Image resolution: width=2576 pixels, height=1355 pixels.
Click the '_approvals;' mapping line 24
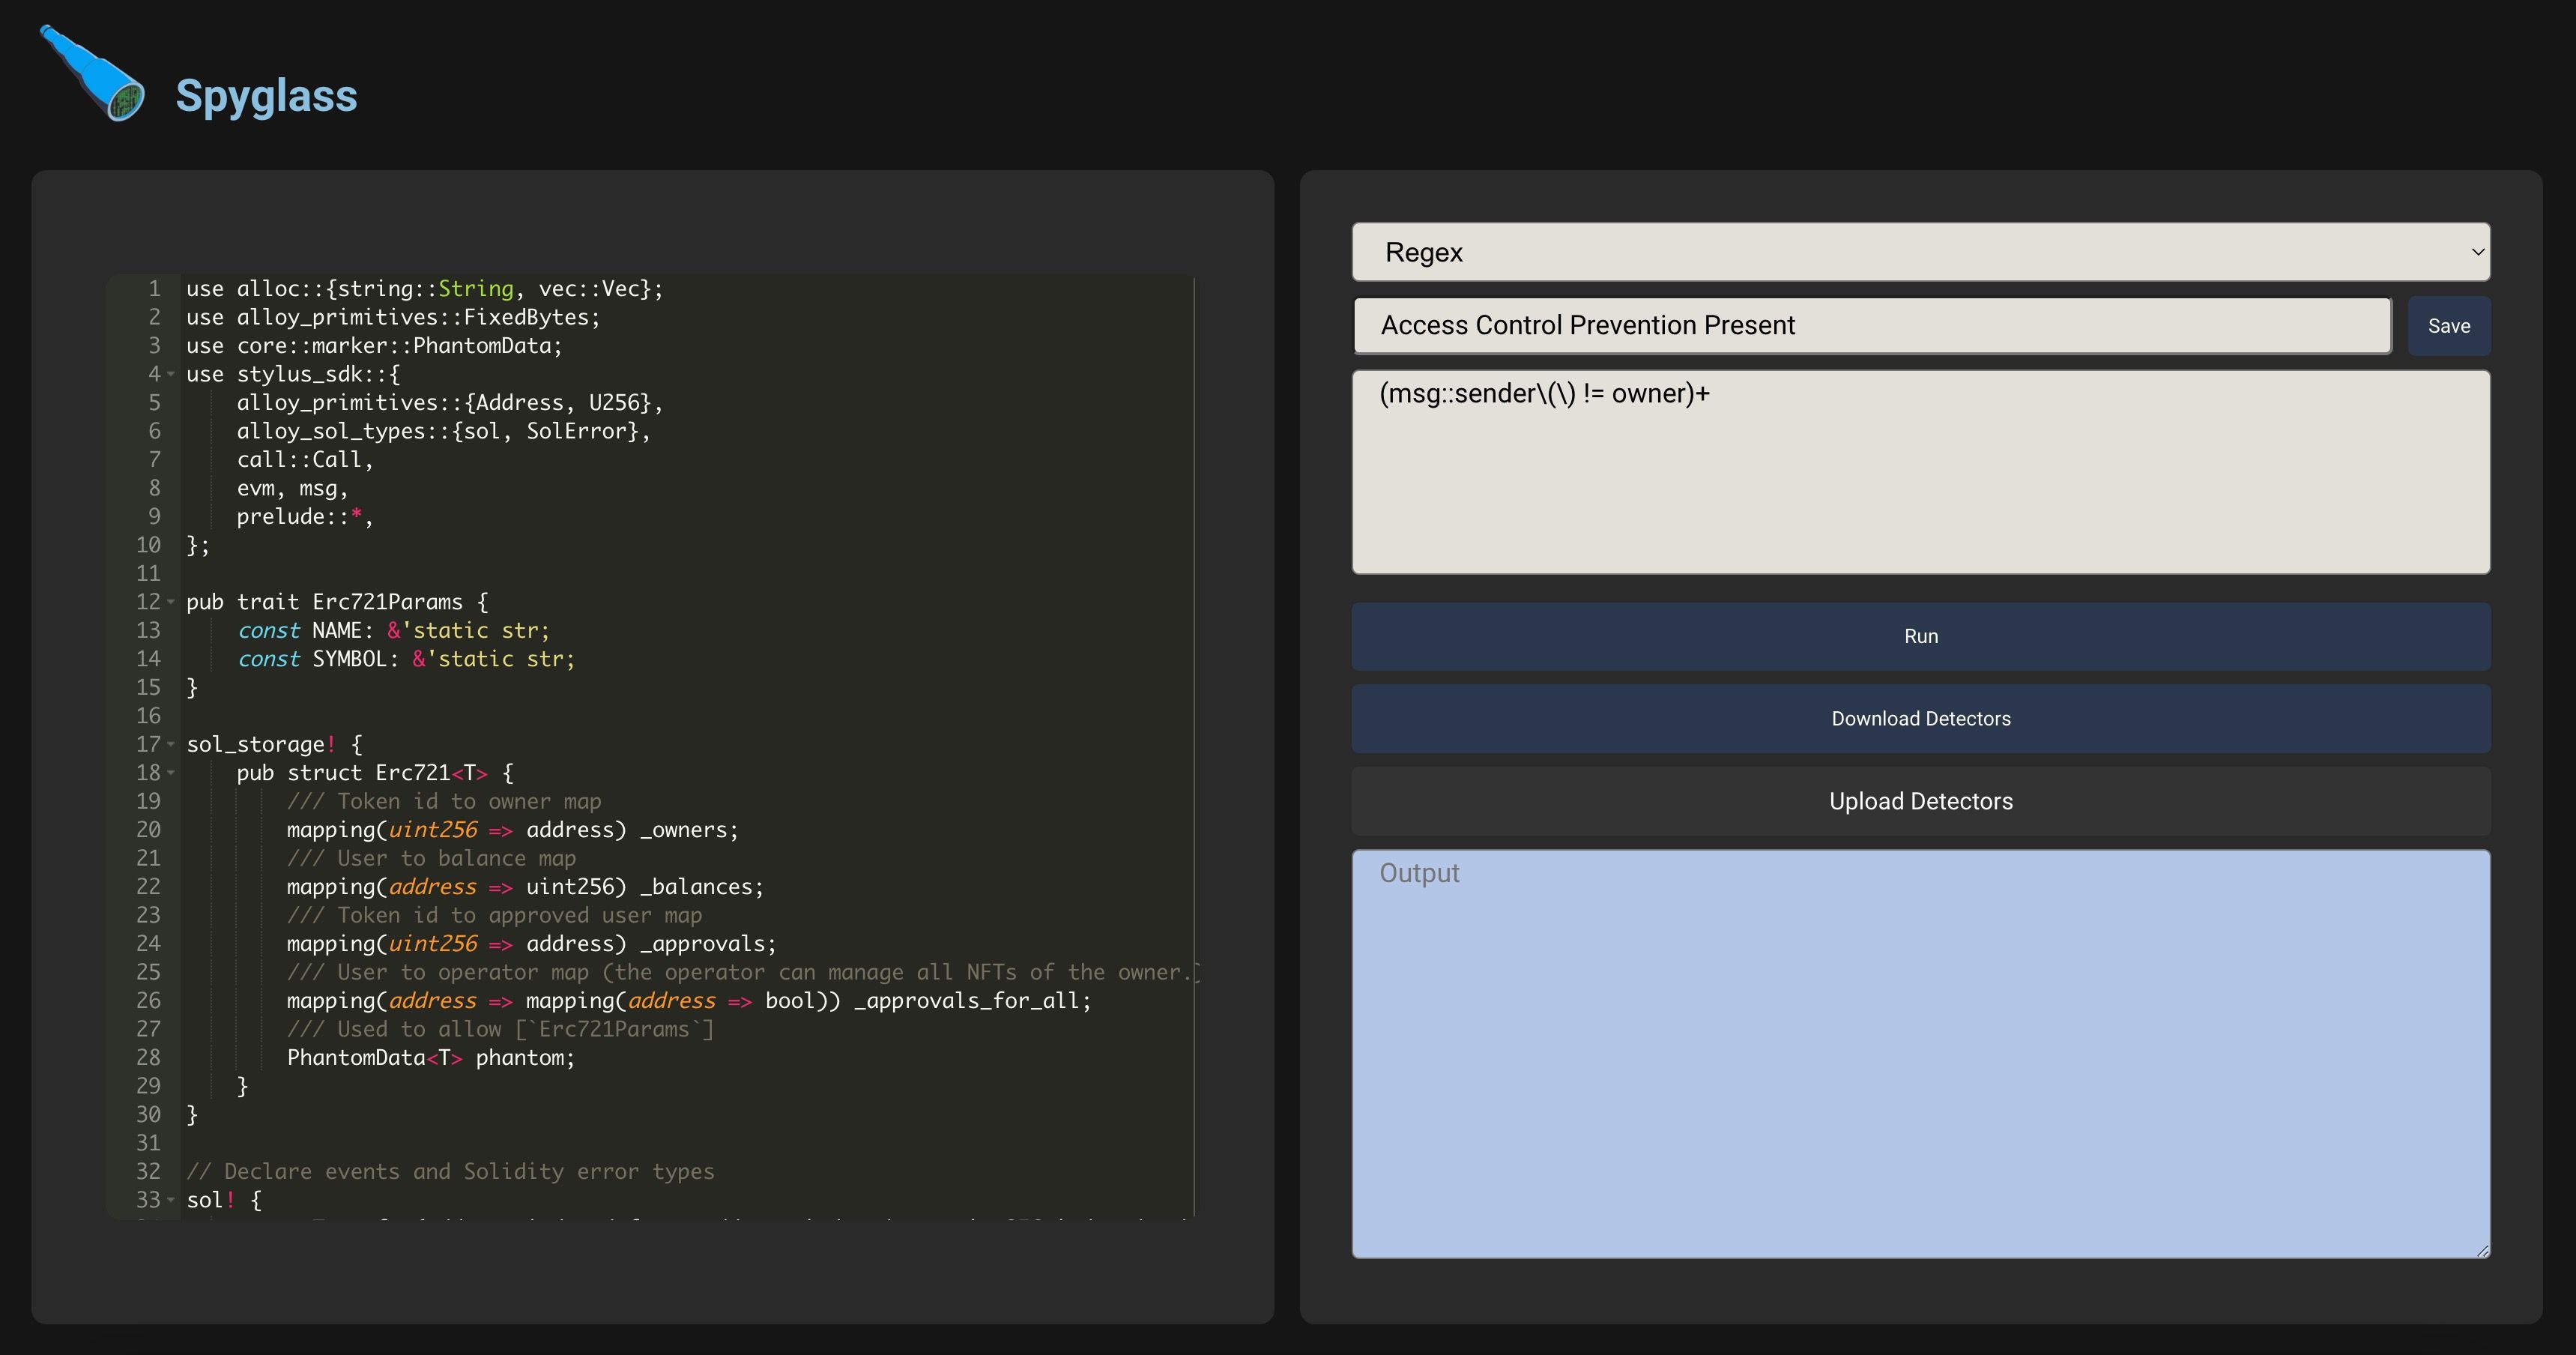tap(531, 944)
